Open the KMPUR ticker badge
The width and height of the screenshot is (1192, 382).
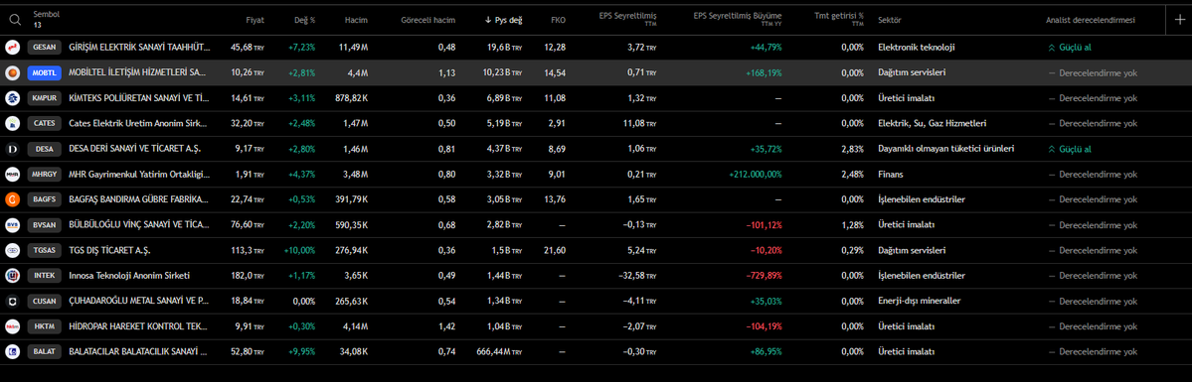(44, 99)
